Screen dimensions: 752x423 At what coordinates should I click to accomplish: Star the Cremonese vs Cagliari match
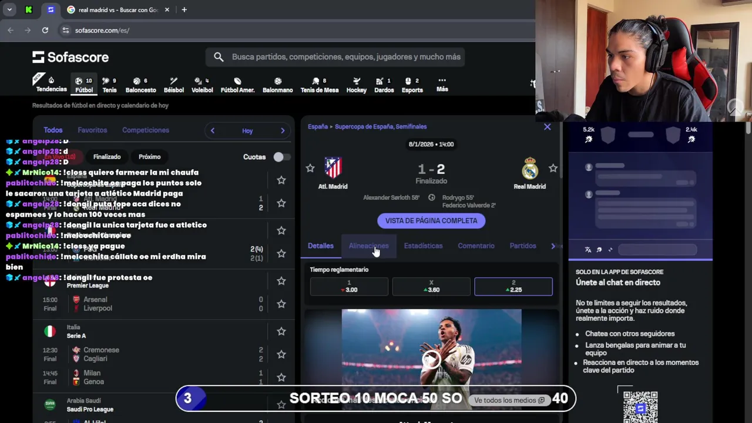pos(281,354)
